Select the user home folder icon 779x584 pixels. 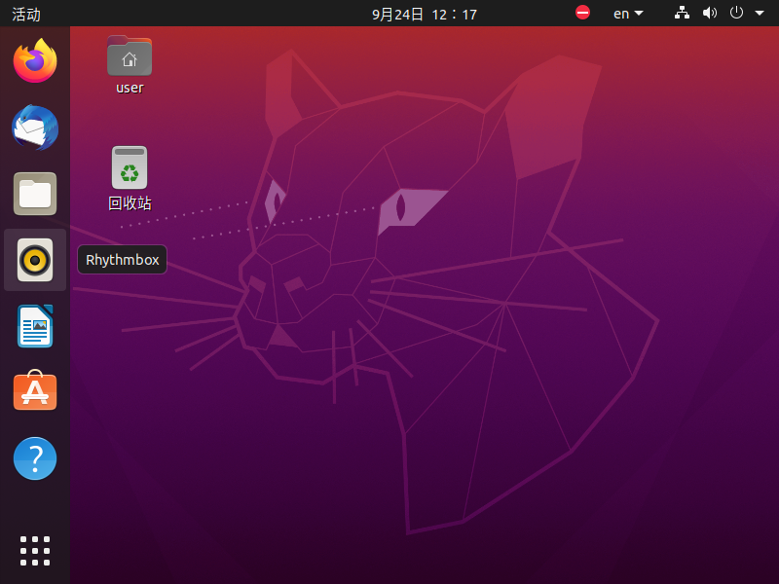click(x=130, y=56)
